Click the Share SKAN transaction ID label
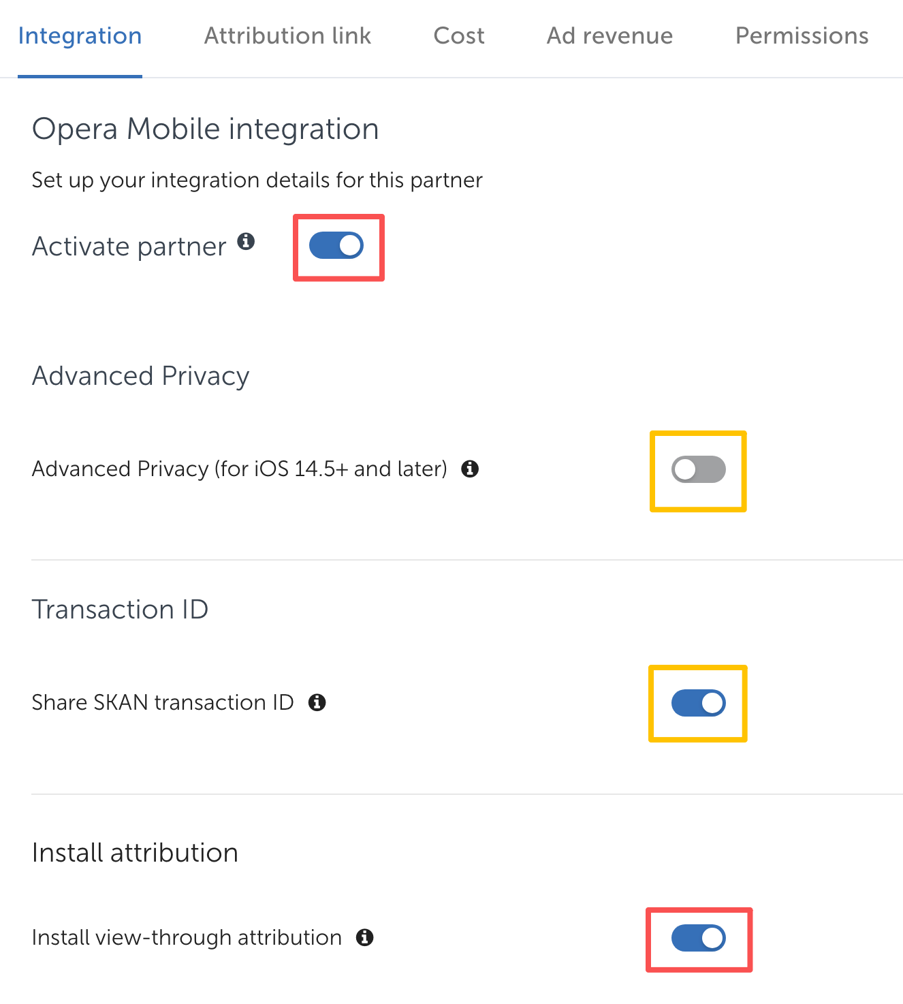This screenshot has height=1004, width=903. 163,702
